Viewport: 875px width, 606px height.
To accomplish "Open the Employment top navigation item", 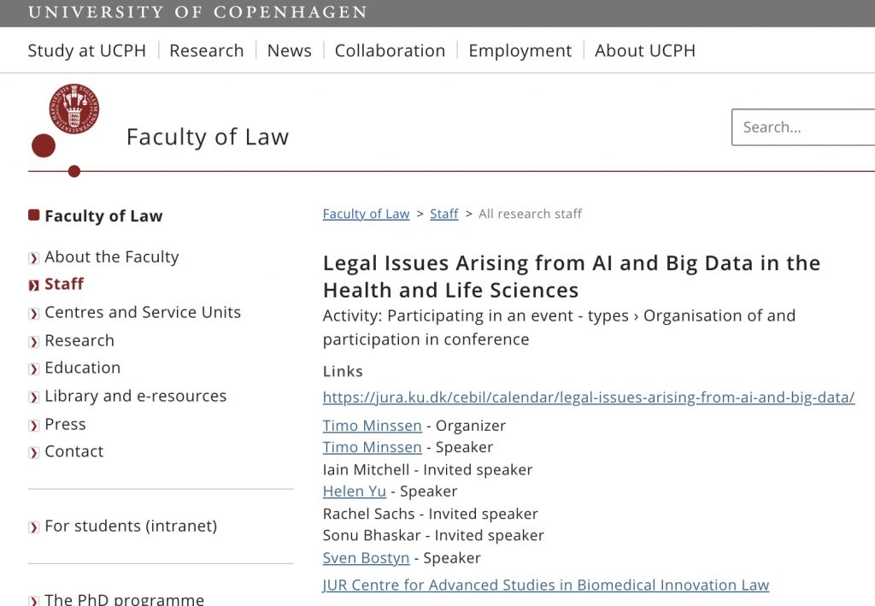I will [x=520, y=50].
